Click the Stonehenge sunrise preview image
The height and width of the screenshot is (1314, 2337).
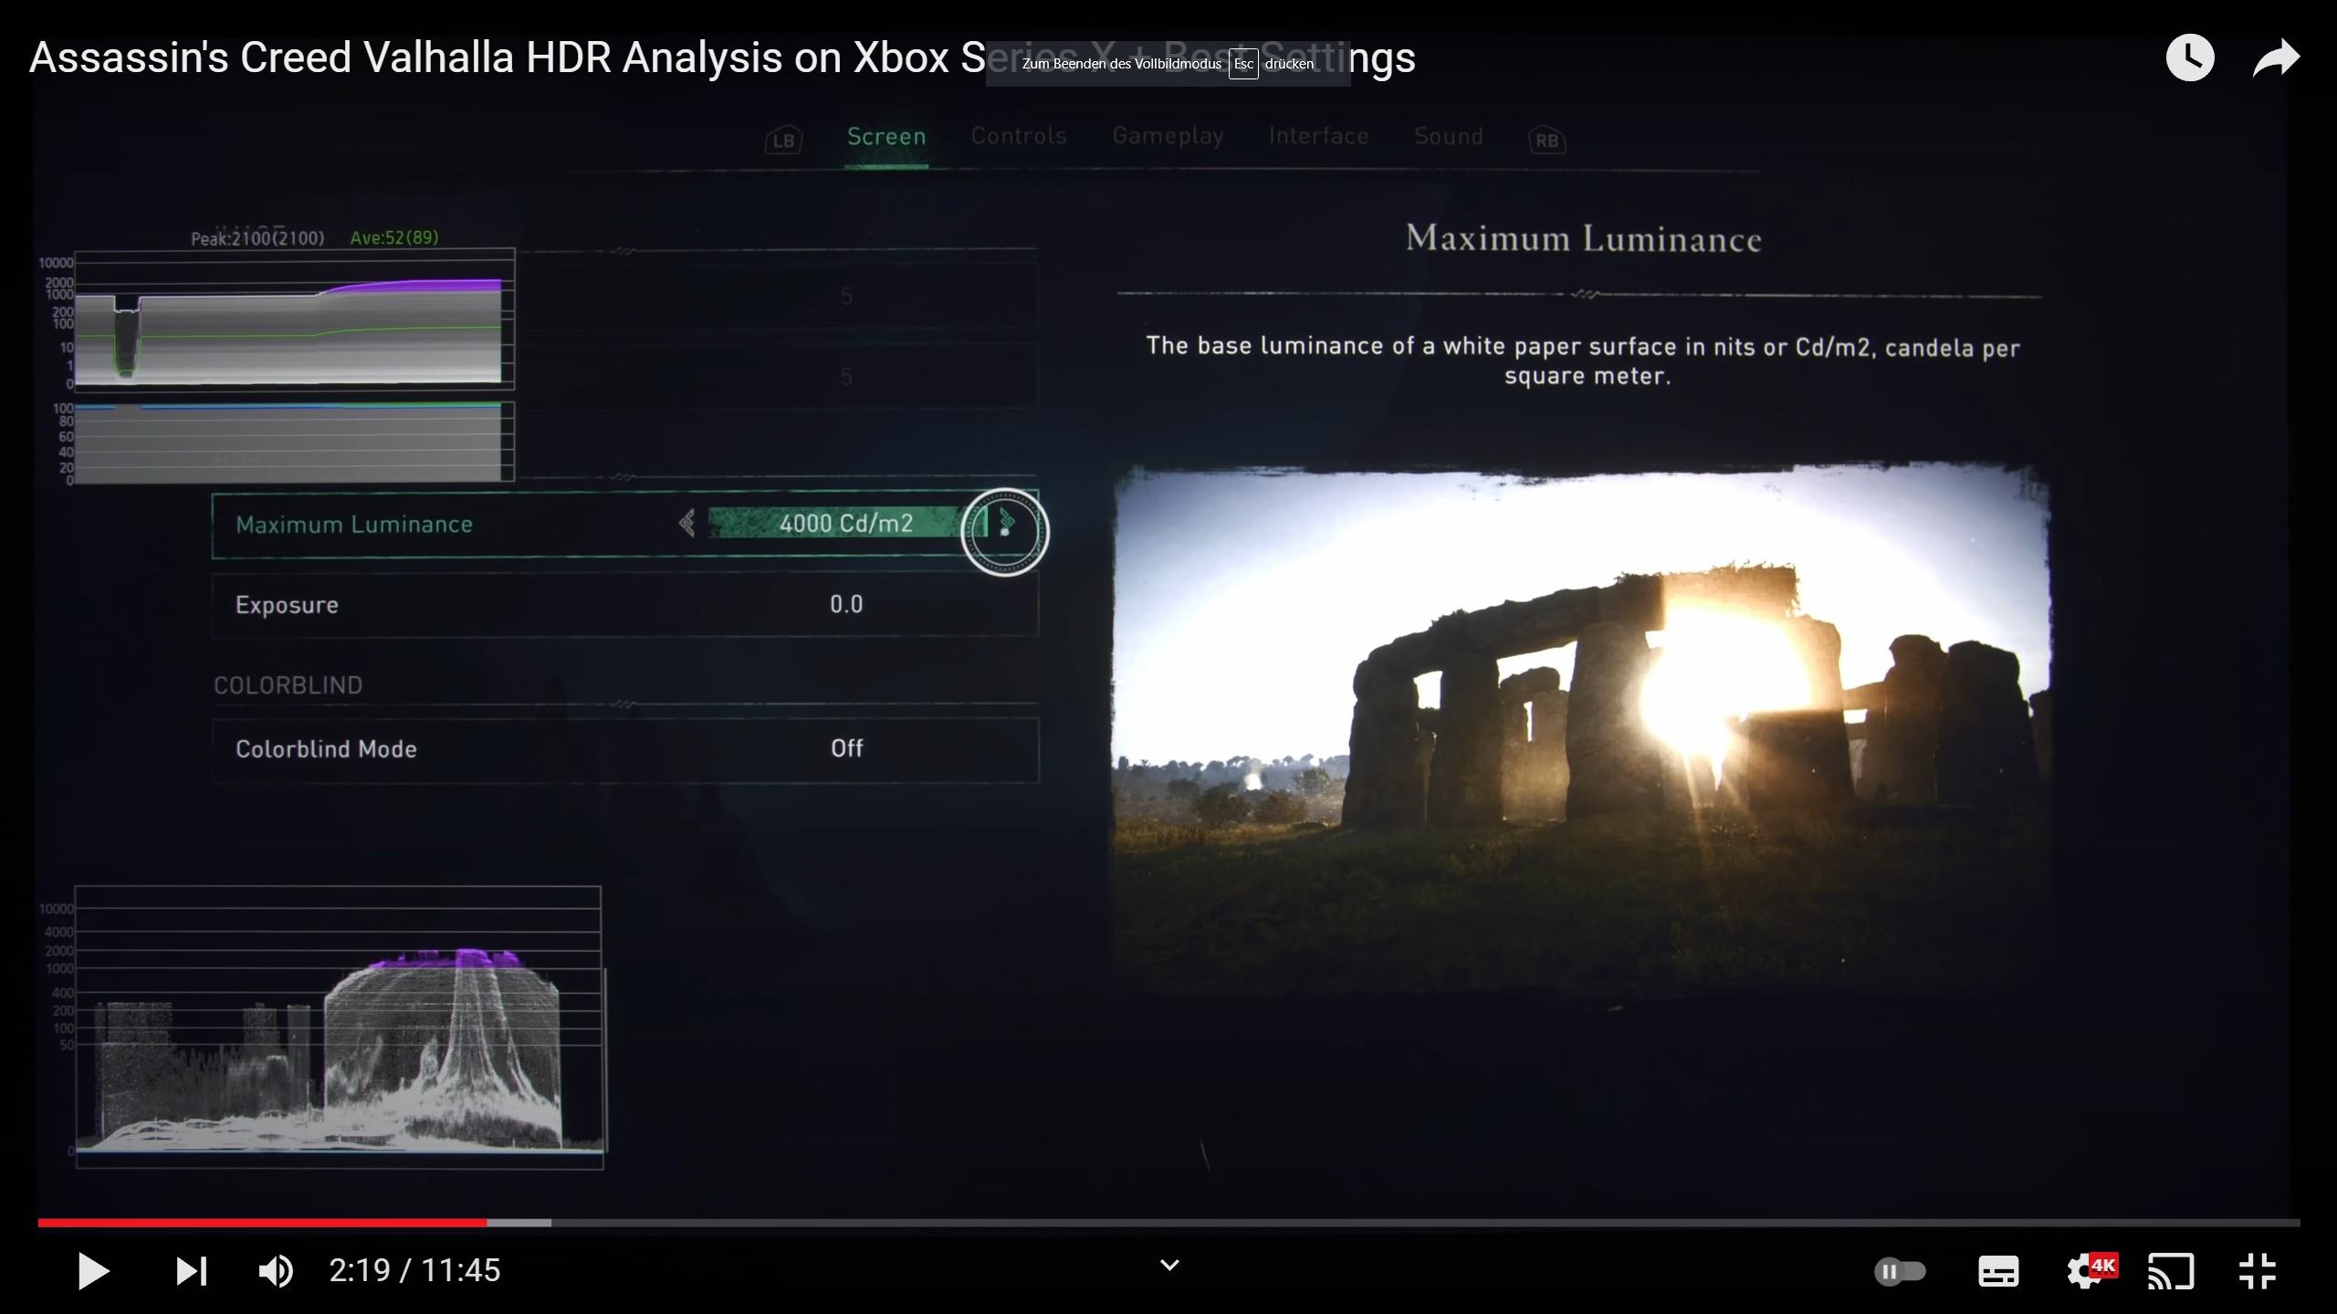1581,730
